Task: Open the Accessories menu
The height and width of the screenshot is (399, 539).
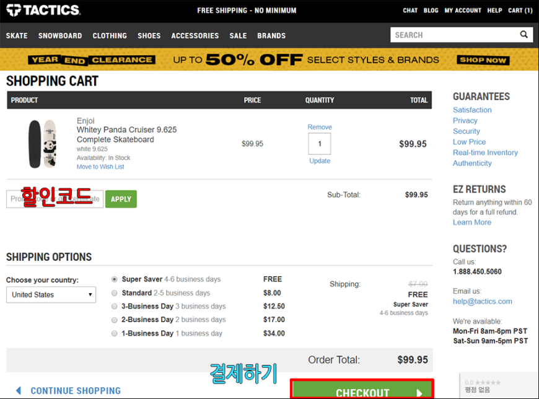Action: [x=195, y=36]
